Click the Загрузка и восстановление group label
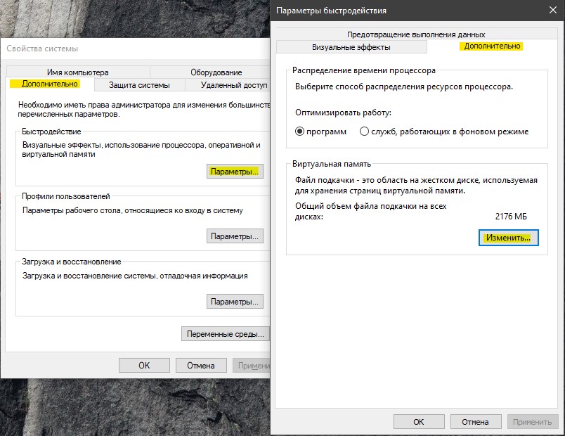 [72, 262]
